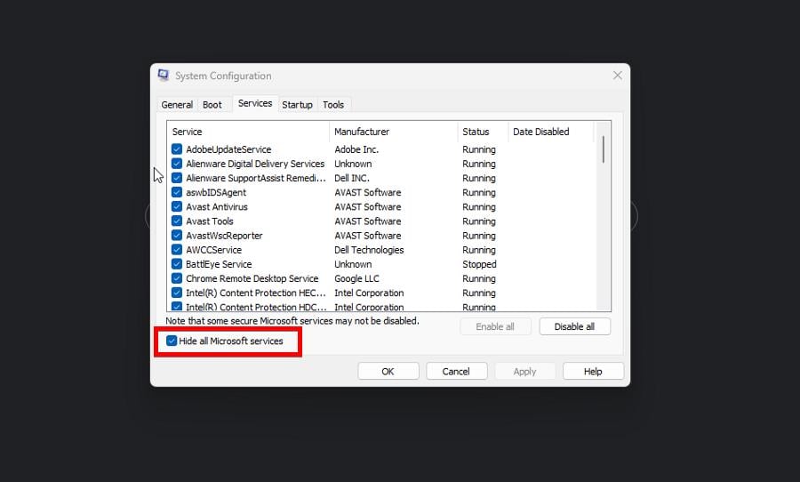Click Dell Technologies manufacturer cell
Image resolution: width=800 pixels, height=482 pixels.
[369, 250]
